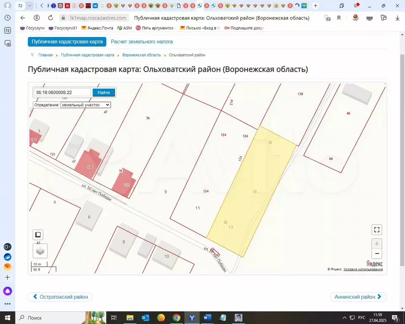
Task: Open Расчет земельного налога tab
Action: [x=142, y=42]
